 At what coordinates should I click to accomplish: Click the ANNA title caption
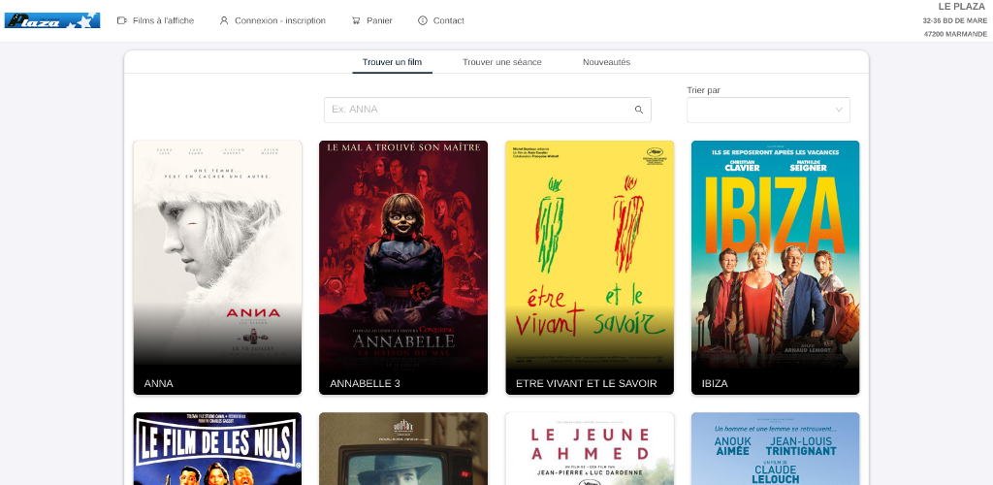click(158, 383)
